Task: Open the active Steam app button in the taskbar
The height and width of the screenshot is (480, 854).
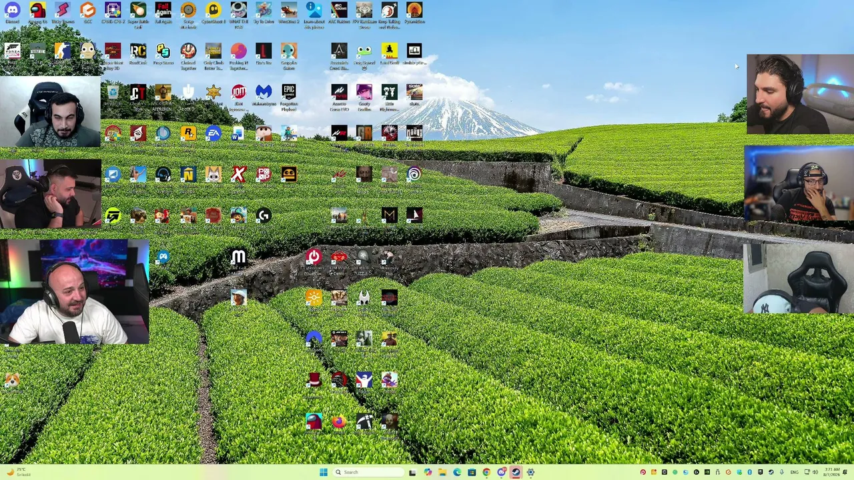Action: (516, 472)
